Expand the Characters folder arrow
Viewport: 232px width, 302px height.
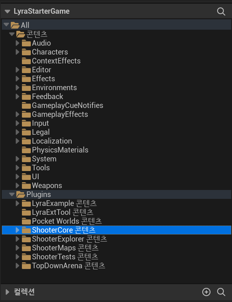(x=17, y=52)
